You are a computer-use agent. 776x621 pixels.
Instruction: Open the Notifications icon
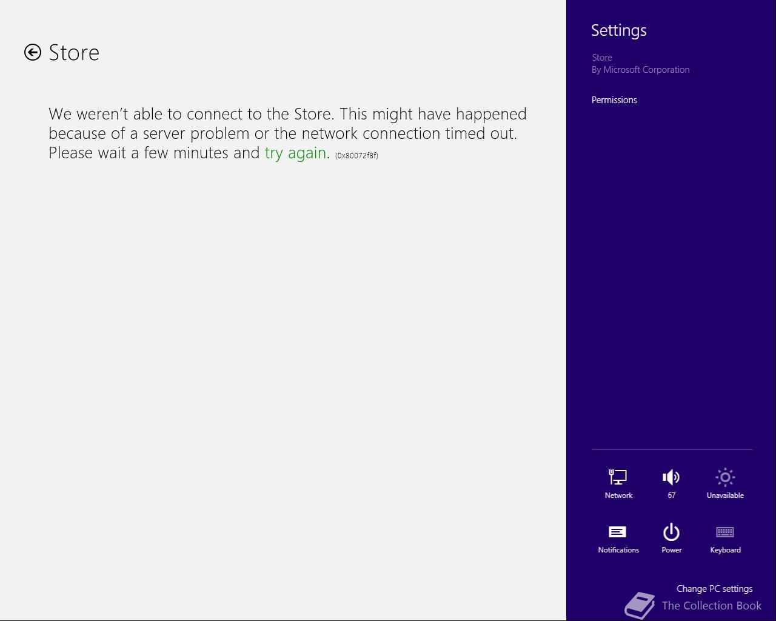[618, 538]
